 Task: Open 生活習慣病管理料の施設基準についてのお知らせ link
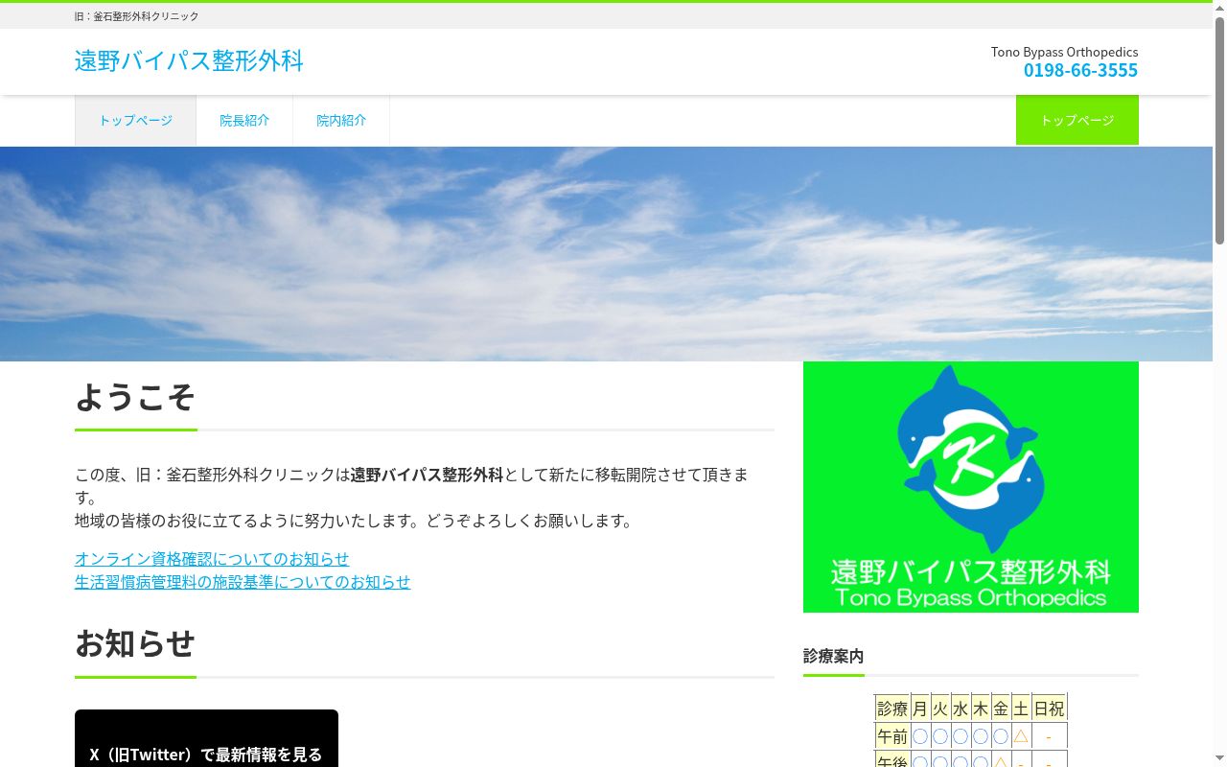click(243, 582)
